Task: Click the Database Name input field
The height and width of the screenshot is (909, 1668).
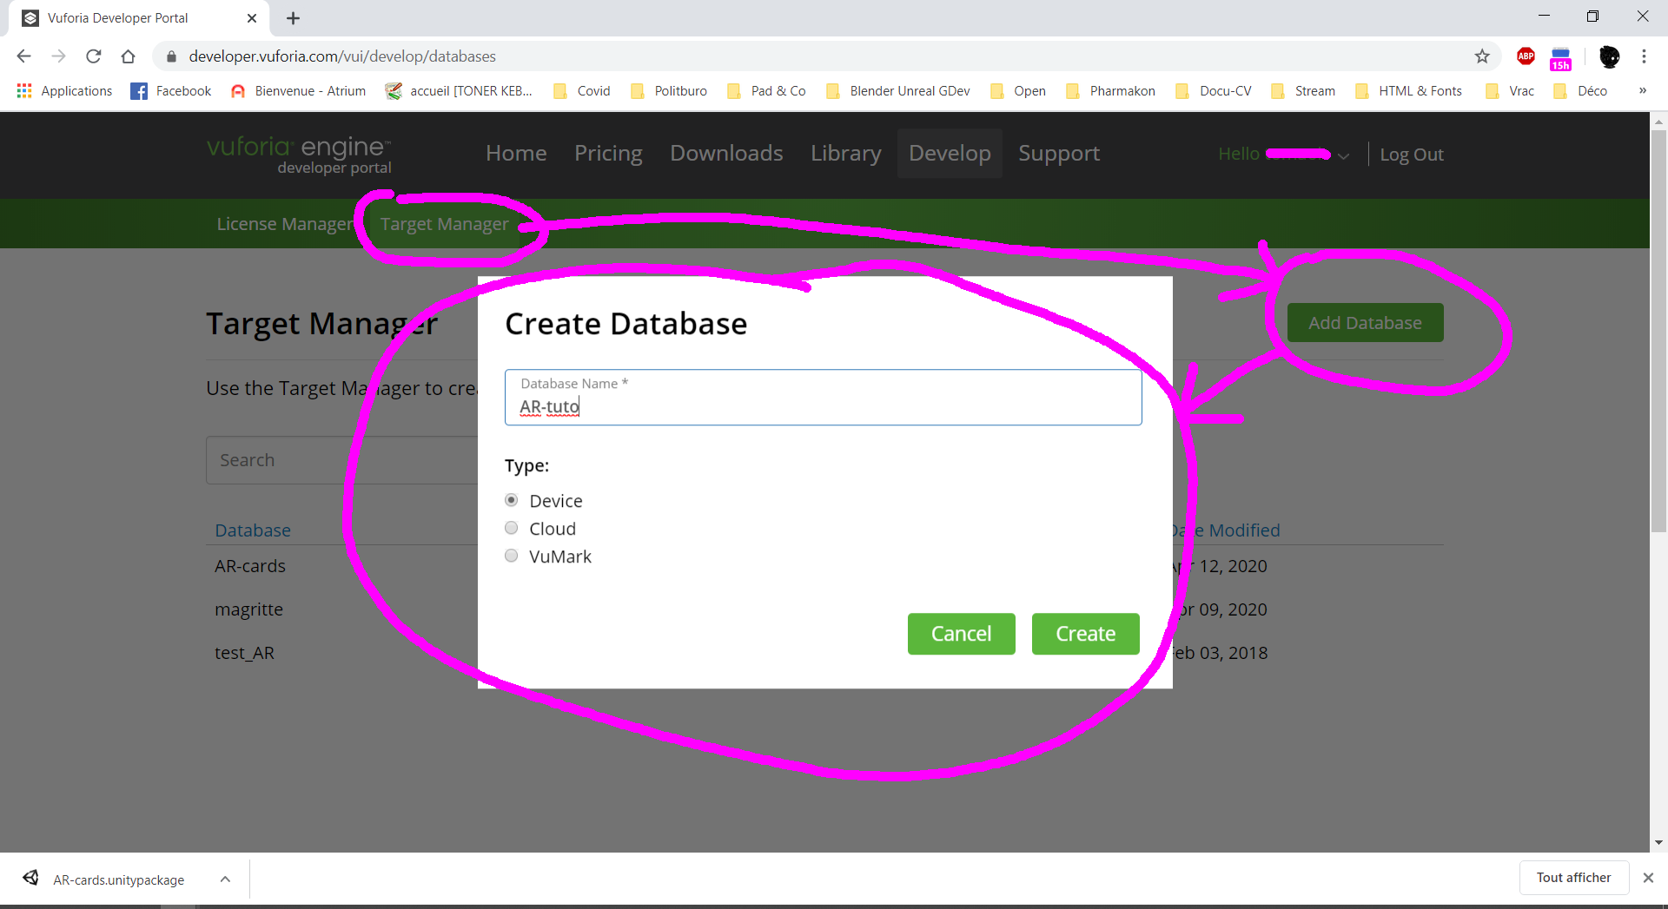Action: [823, 398]
